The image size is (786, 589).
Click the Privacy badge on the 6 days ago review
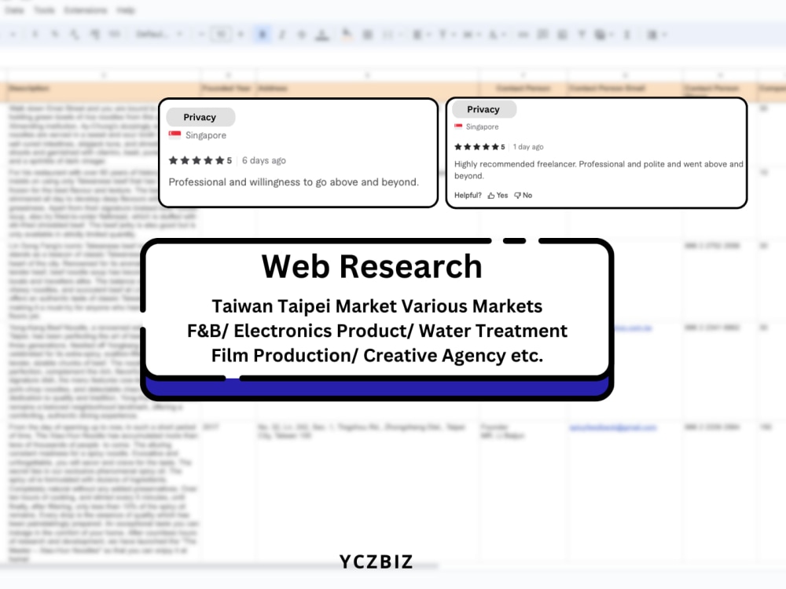(x=200, y=117)
